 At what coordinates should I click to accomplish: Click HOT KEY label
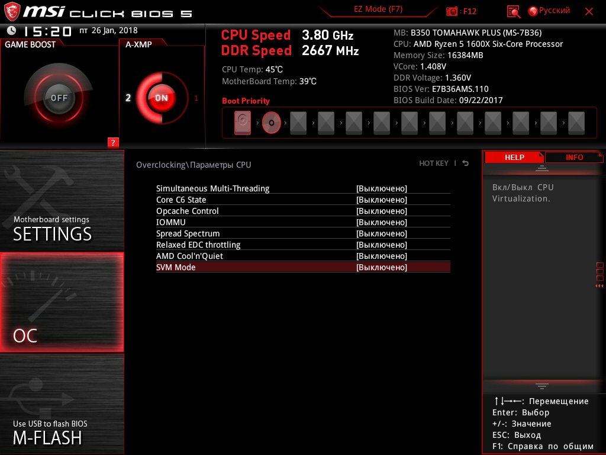pyautogui.click(x=434, y=164)
